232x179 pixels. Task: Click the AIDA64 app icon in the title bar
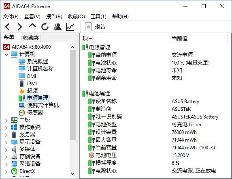[x=6, y=6]
